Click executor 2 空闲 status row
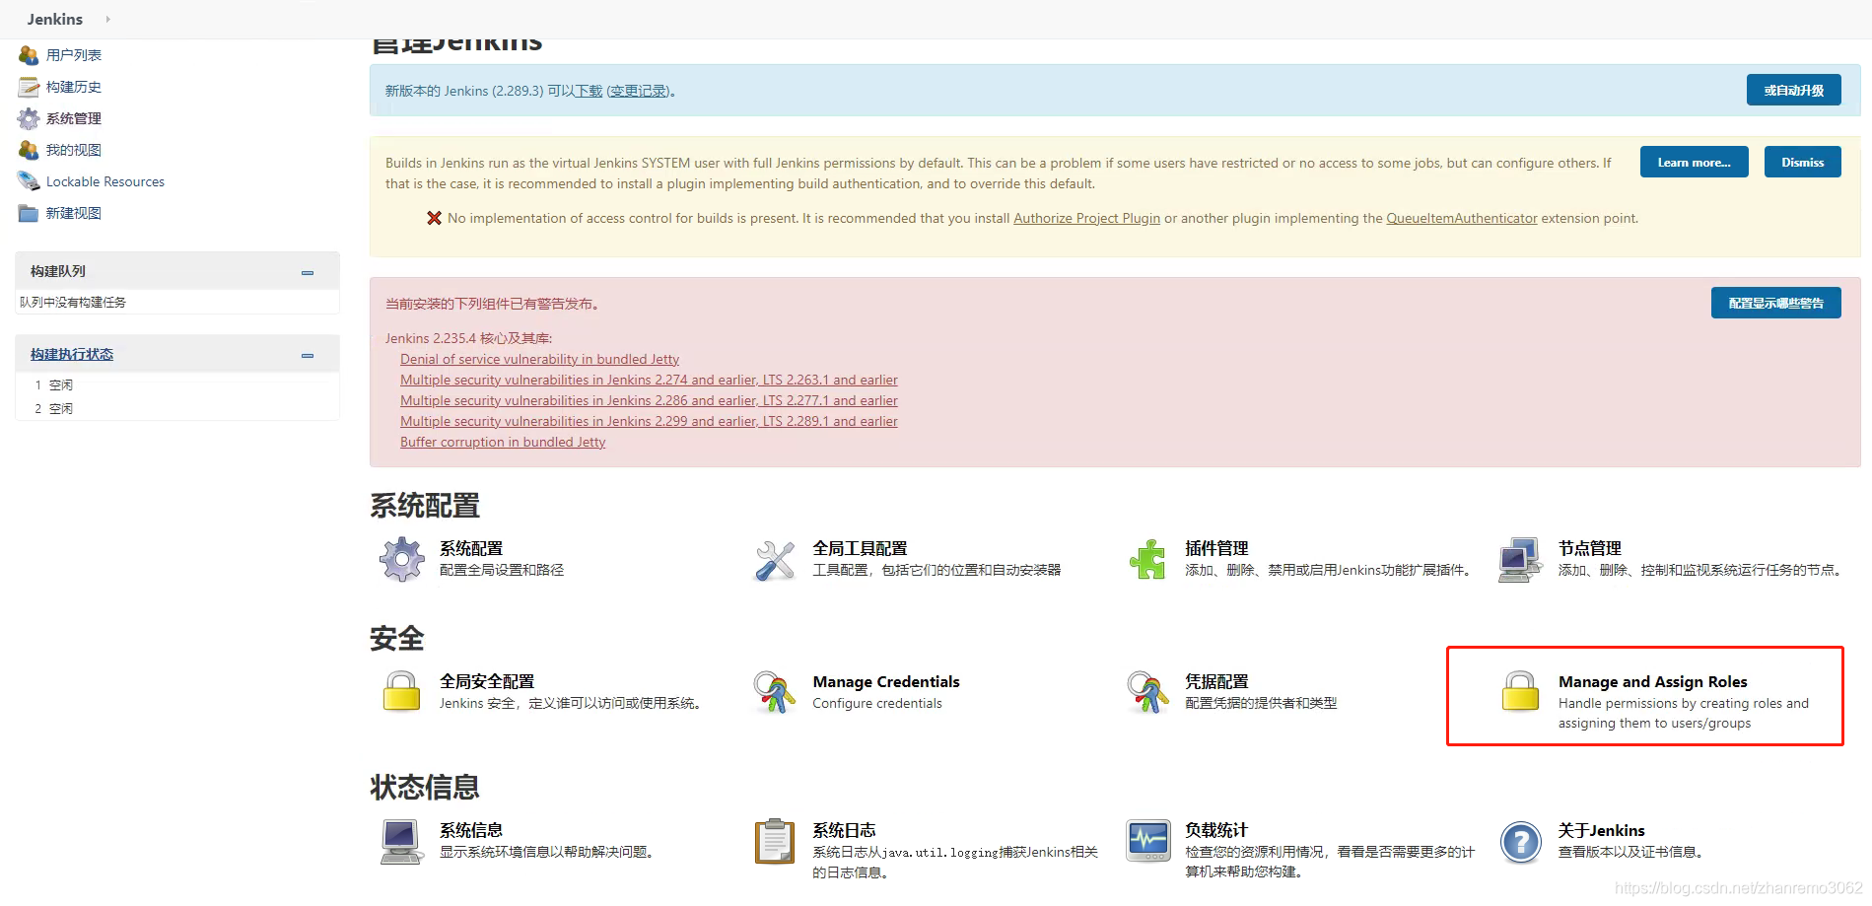Image resolution: width=1872 pixels, height=906 pixels. [x=177, y=408]
